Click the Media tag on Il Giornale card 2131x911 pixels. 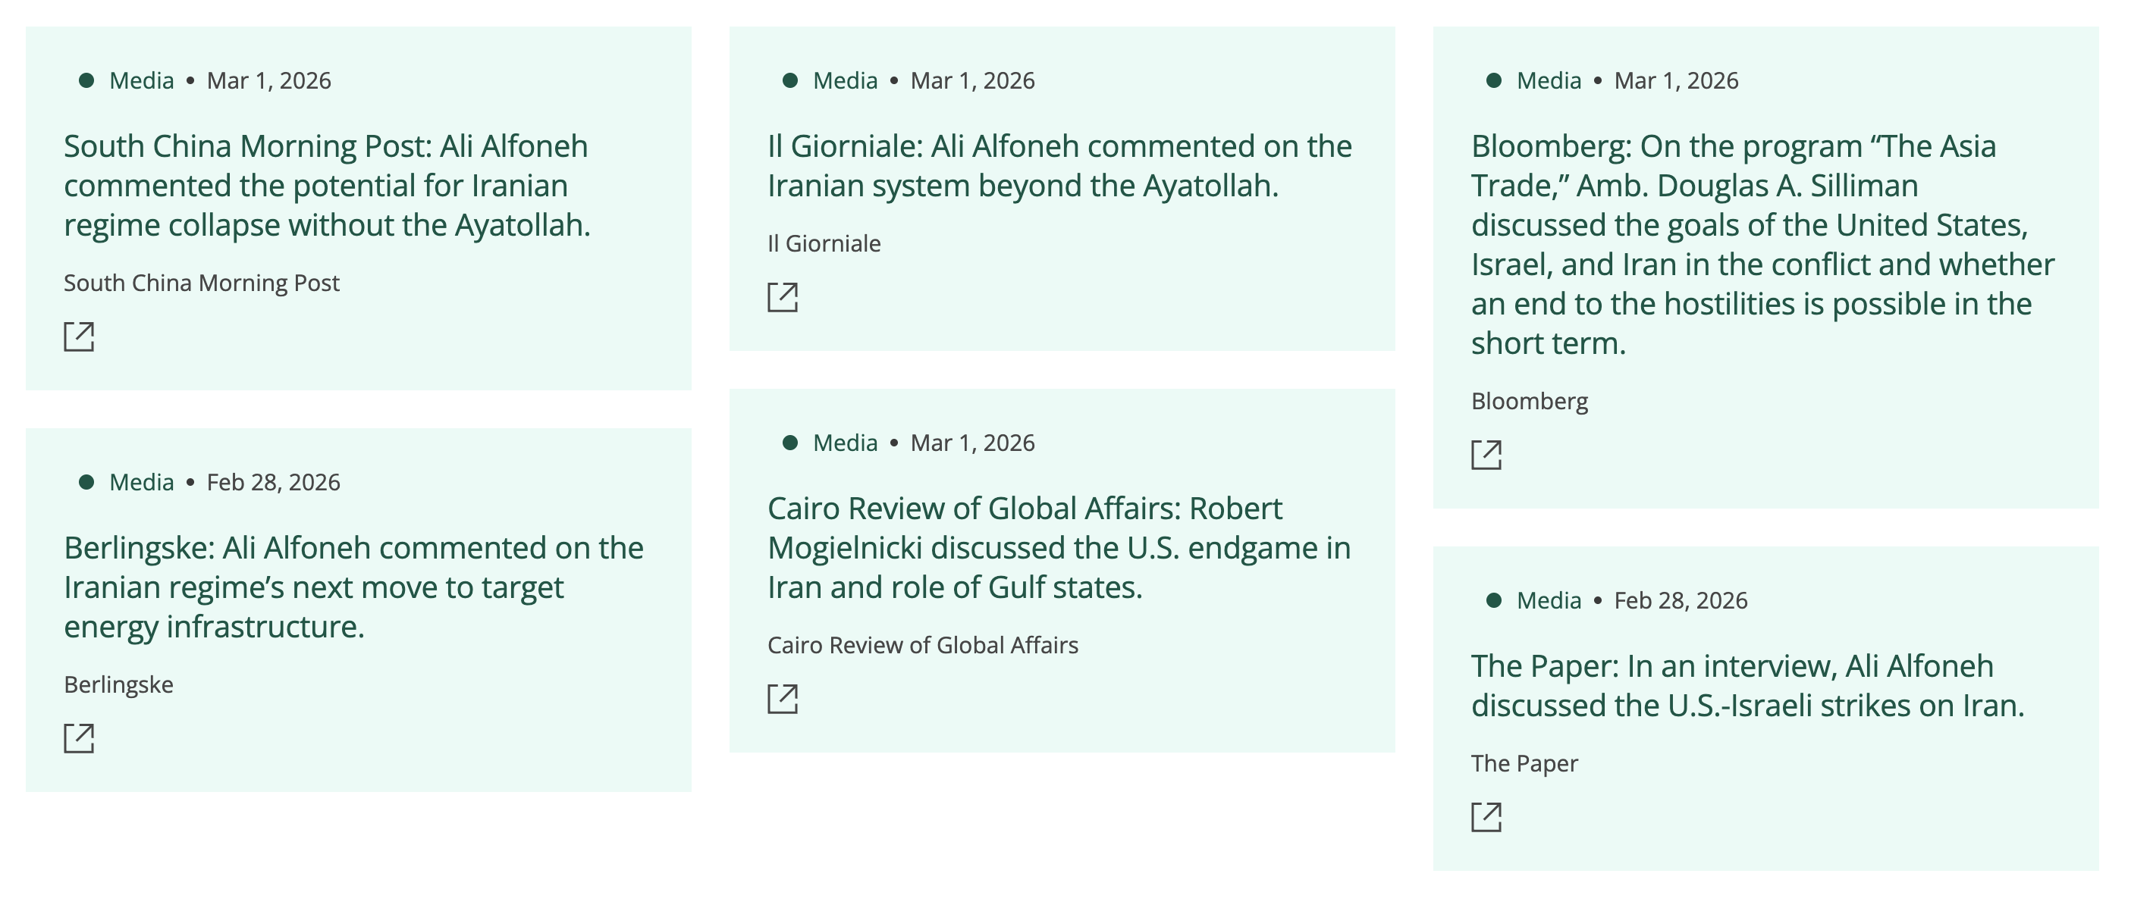[845, 80]
